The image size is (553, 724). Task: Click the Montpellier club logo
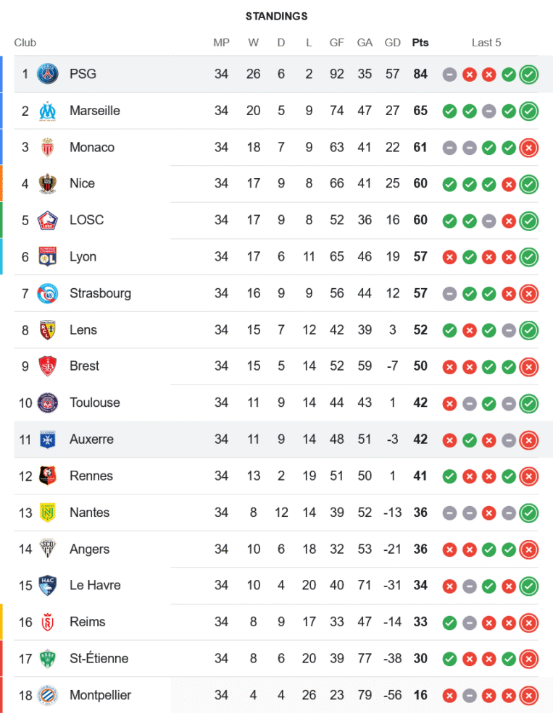[48, 695]
